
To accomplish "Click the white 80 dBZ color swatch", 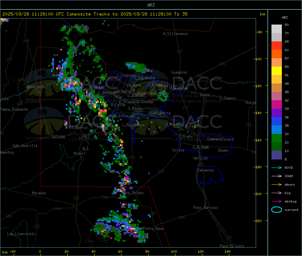I will 276,29.
